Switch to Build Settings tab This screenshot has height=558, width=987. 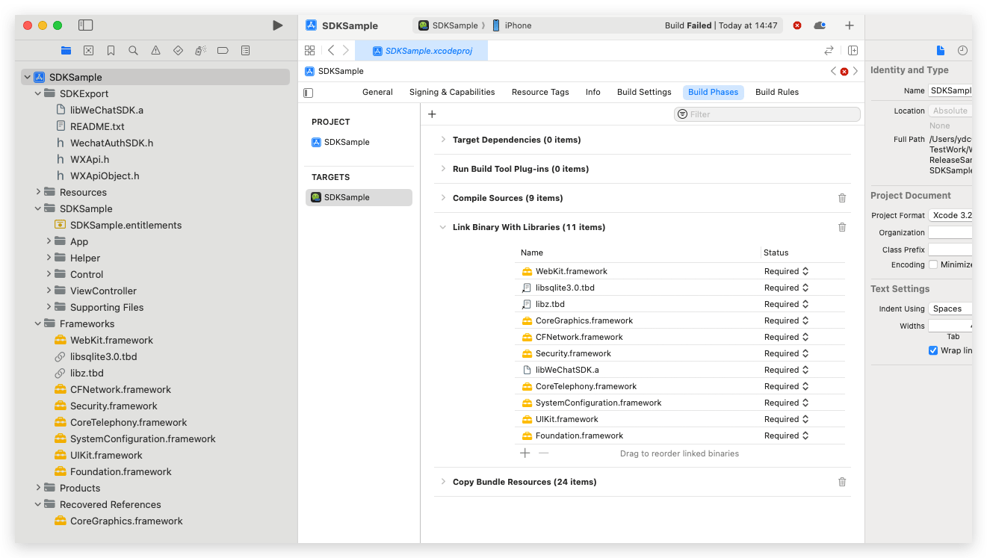coord(644,92)
